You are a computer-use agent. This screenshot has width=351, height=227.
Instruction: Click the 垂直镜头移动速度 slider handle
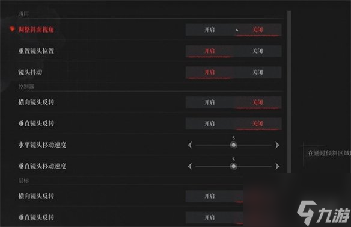tap(233, 166)
